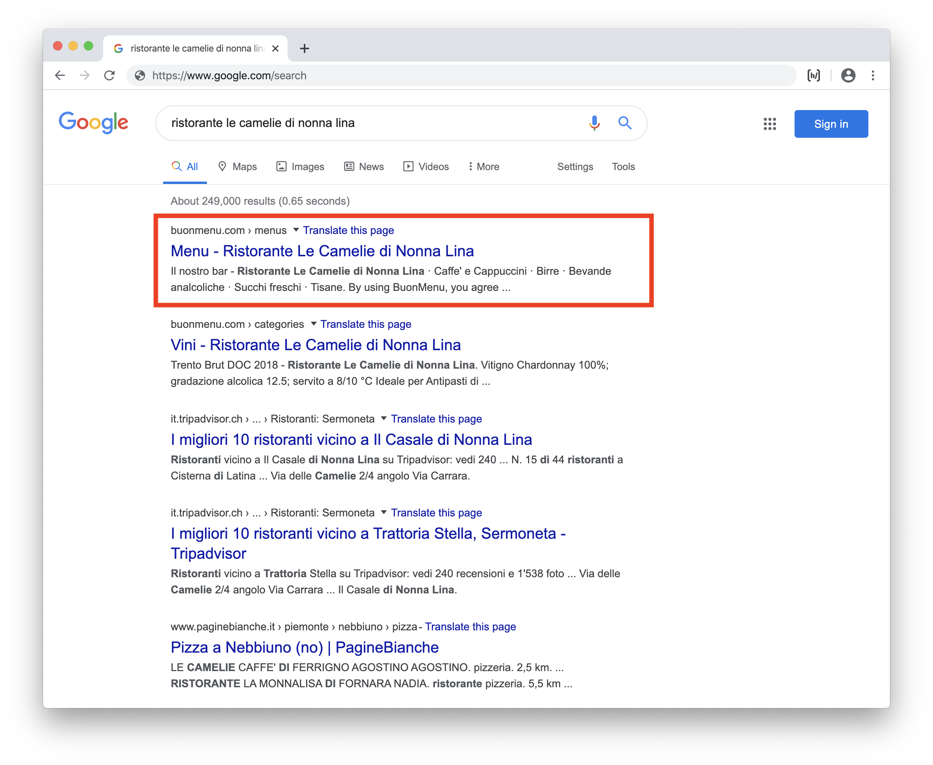Open Vini - Ristorante Le Camelie result
This screenshot has height=765, width=933.
315,345
